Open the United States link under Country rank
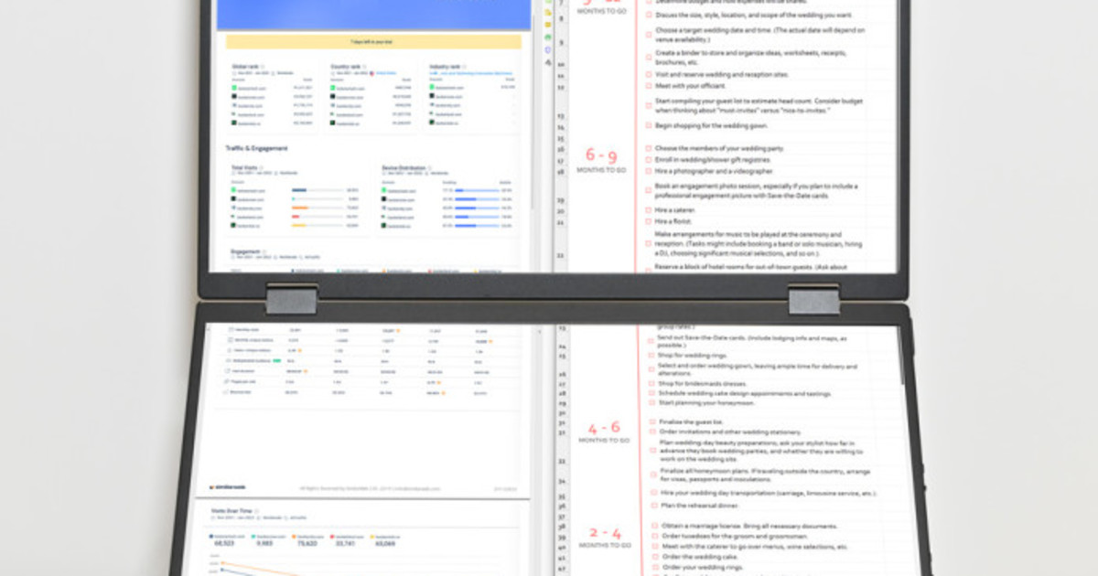The height and width of the screenshot is (576, 1098). 384,73
